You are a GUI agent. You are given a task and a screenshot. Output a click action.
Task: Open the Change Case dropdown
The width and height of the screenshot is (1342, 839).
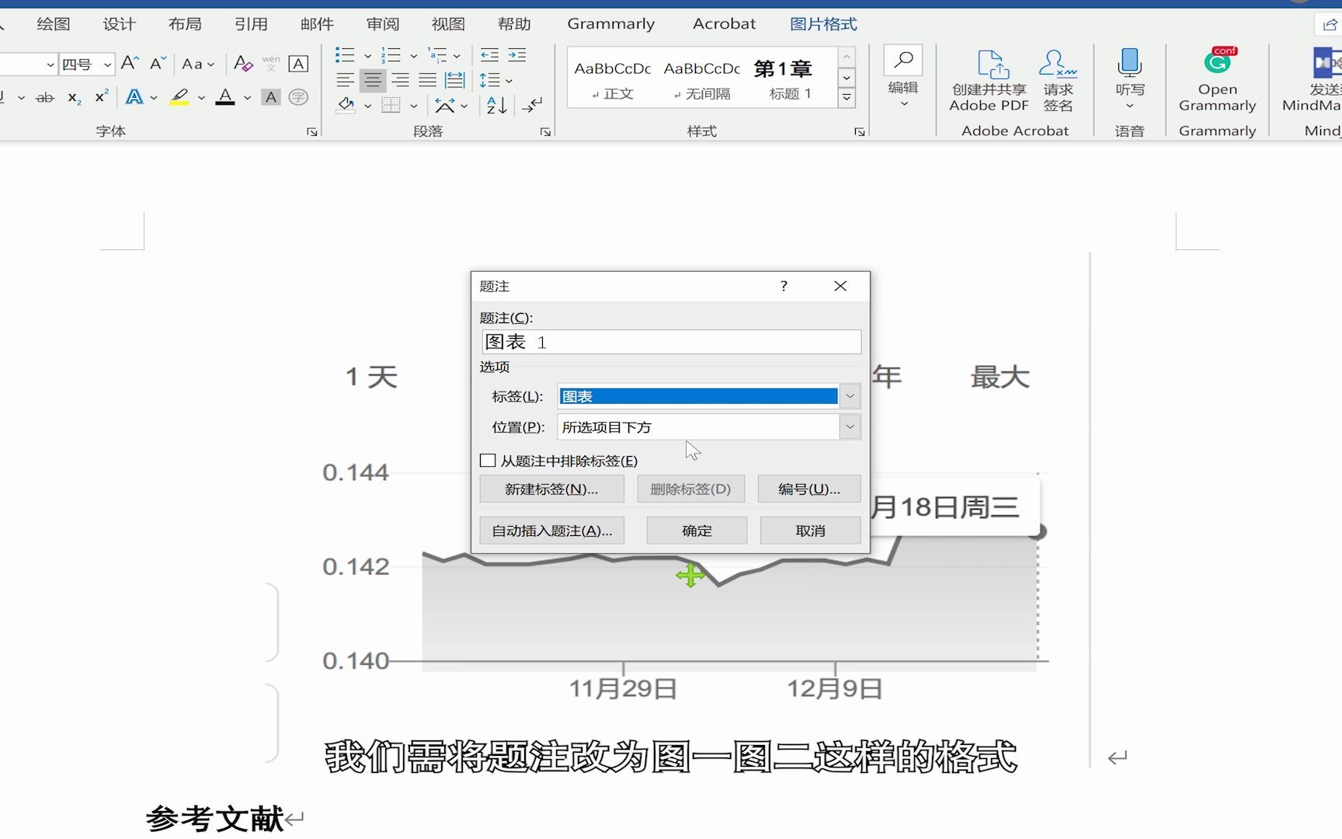(x=198, y=64)
